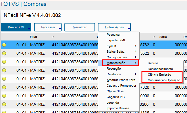Collapse the Outras Ações dropdown button
Viewport: 187px width, 113px height.
pos(114,27)
